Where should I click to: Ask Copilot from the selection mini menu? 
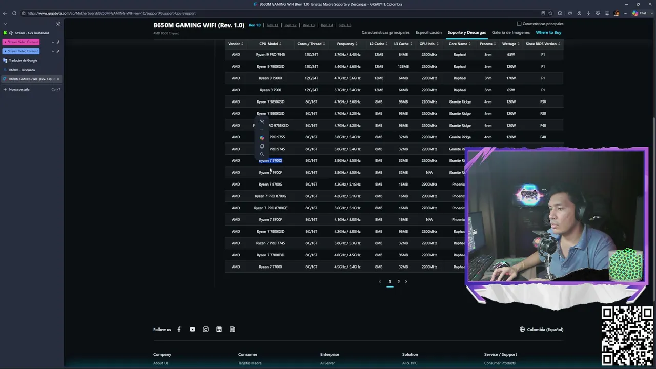[x=262, y=137]
